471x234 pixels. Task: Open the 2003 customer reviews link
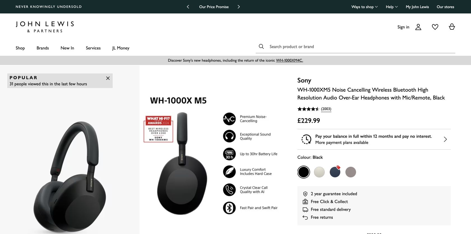(x=326, y=109)
